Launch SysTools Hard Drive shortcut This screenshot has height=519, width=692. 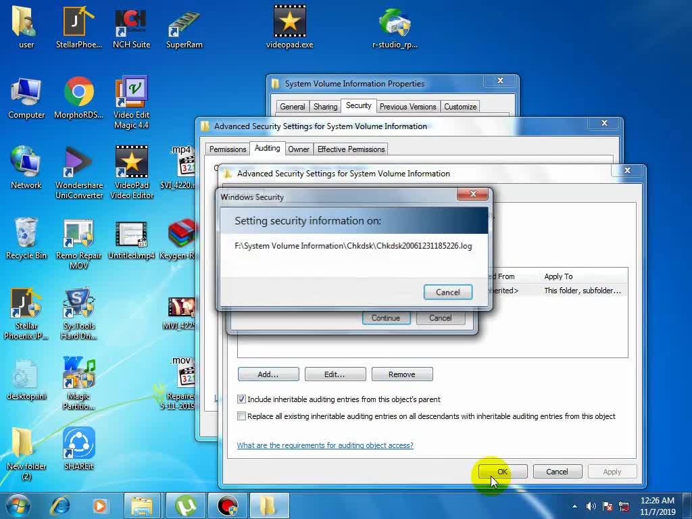pos(78,314)
